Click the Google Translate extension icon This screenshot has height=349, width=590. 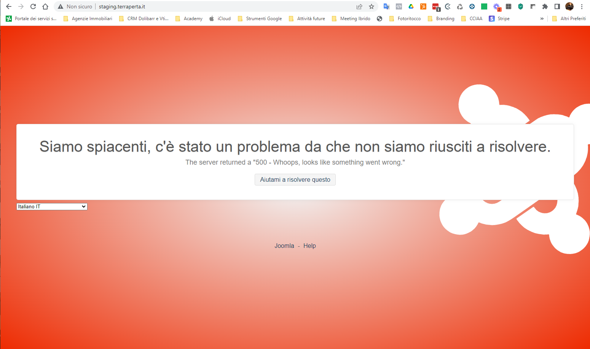[x=386, y=6]
